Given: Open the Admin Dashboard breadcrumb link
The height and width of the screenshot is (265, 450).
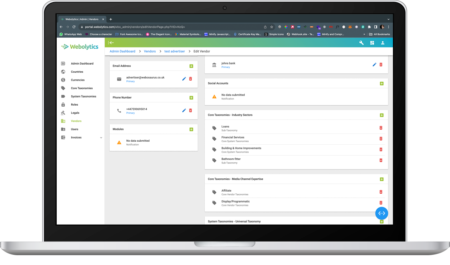Looking at the screenshot, I should 122,51.
